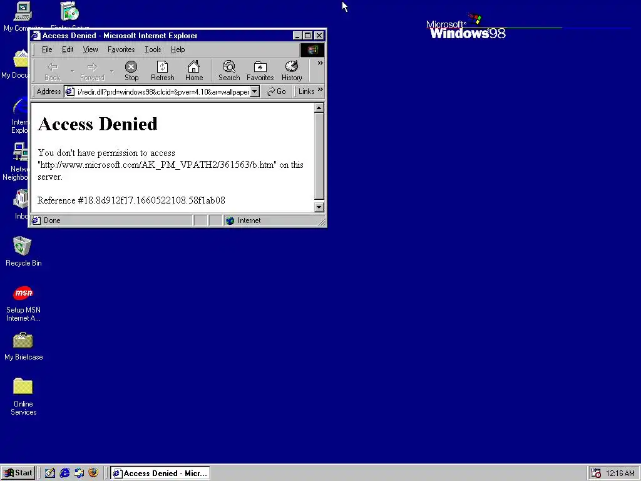Click the page scrollbar up arrow
The height and width of the screenshot is (481, 641).
tap(319, 108)
